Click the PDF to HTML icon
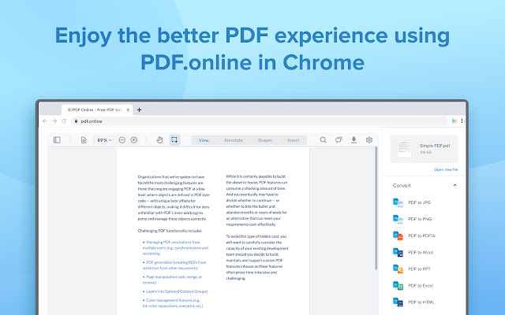Screen dimensions: 505x315 tap(398, 302)
